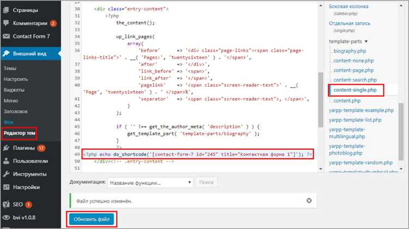Open content-search.php file
This screenshot has width=409, height=229.
(355, 80)
